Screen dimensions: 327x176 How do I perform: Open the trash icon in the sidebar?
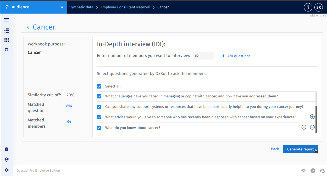point(7,149)
